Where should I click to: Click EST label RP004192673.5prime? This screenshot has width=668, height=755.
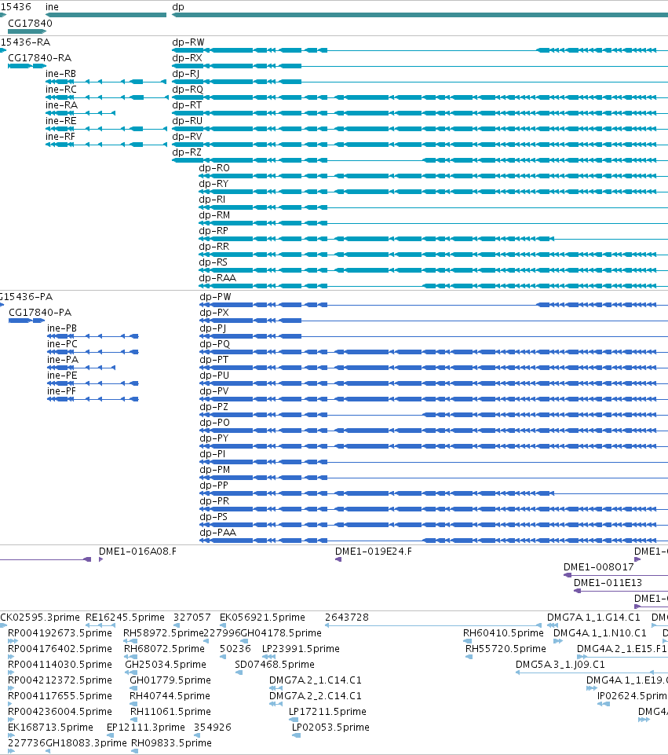tap(60, 633)
